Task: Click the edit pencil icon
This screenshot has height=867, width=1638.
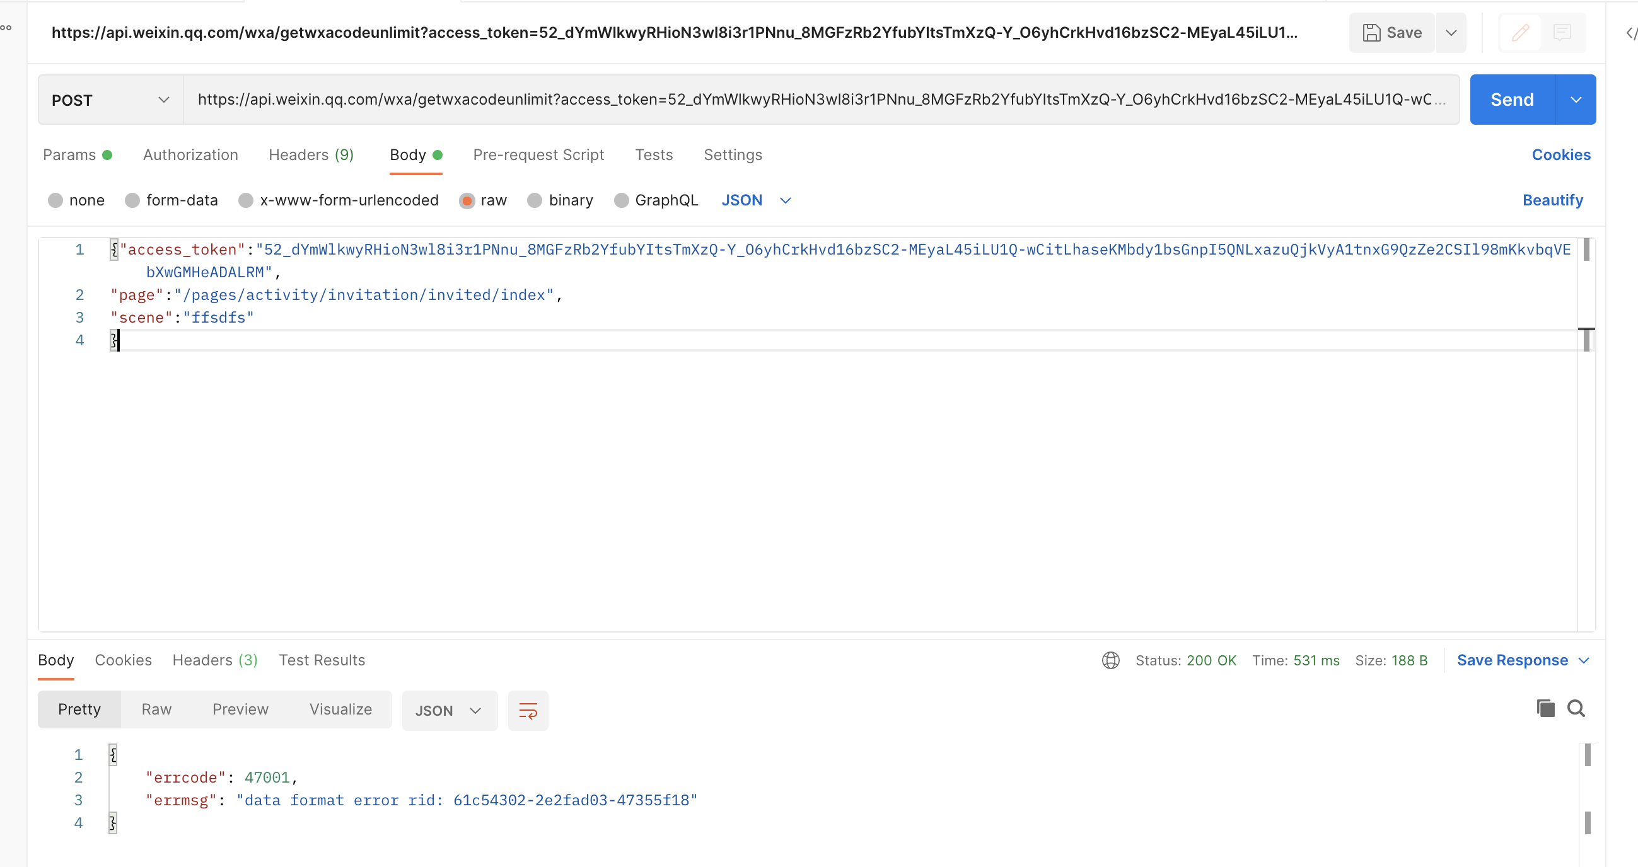Action: 1519,32
